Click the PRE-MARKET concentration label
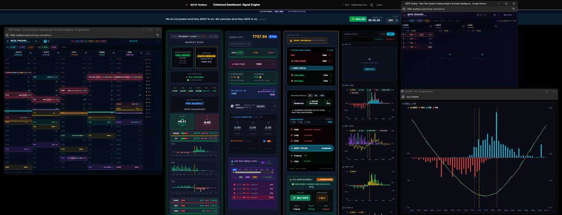The height and width of the screenshot is (215, 562). pyautogui.click(x=195, y=104)
